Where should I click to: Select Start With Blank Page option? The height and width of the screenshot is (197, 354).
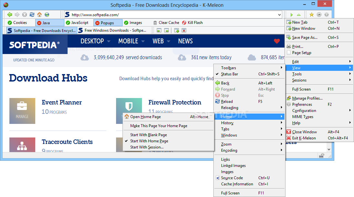pos(168,135)
